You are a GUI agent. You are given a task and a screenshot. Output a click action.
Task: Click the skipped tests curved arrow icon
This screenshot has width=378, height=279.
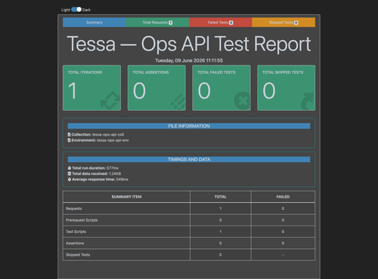click(x=308, y=101)
